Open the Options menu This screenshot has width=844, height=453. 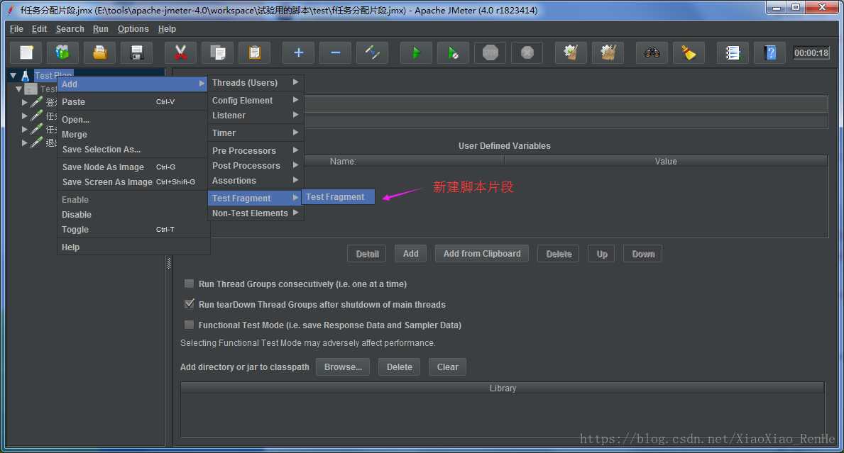click(x=133, y=29)
